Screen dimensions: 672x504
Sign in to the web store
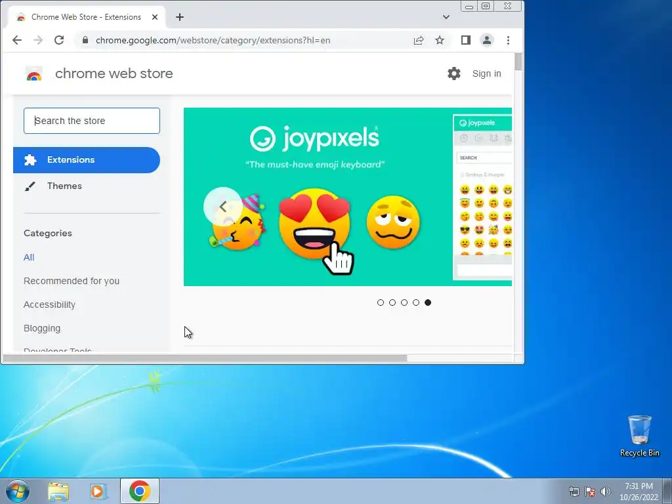(x=486, y=73)
